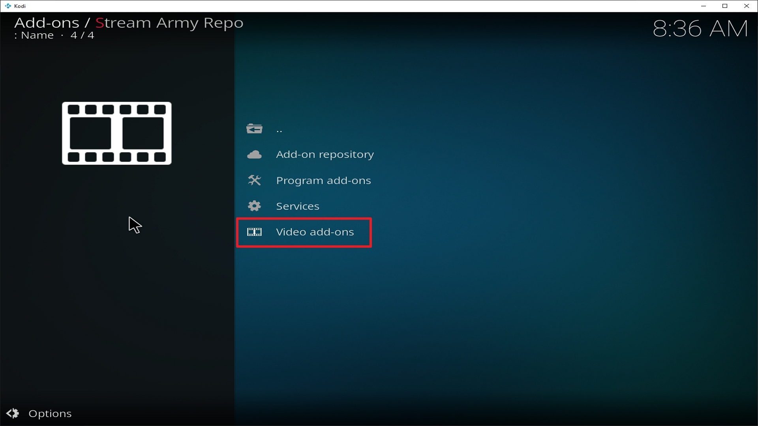Minimize the Kodi window
758x426 pixels.
(704, 6)
